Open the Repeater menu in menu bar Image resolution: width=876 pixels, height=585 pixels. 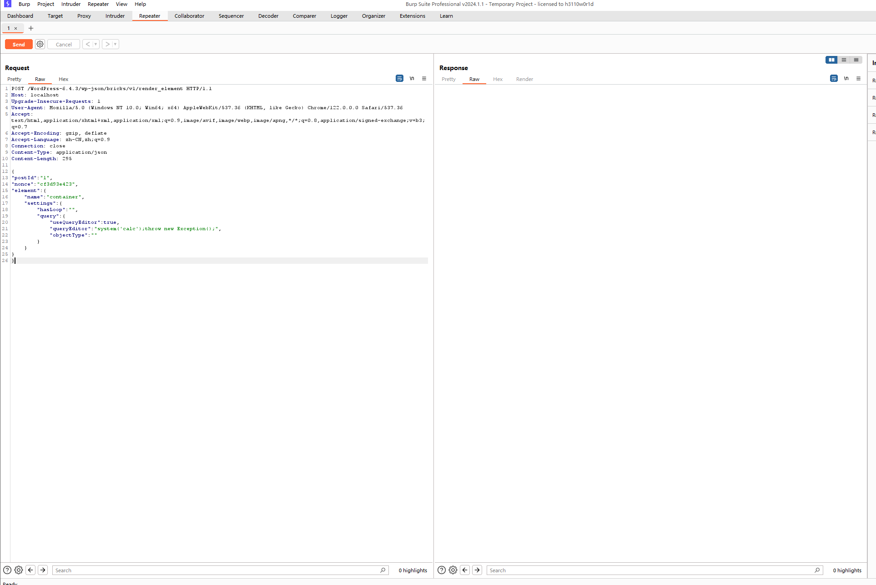98,4
